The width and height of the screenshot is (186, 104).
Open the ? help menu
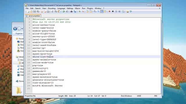coord(104,8)
